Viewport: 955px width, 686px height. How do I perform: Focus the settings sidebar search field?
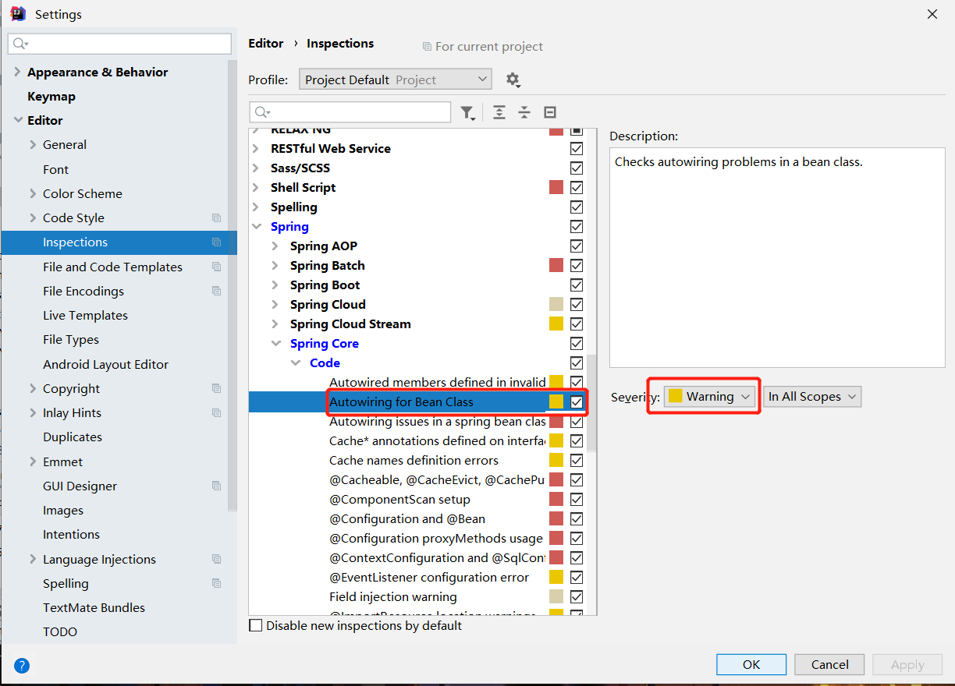(x=119, y=44)
